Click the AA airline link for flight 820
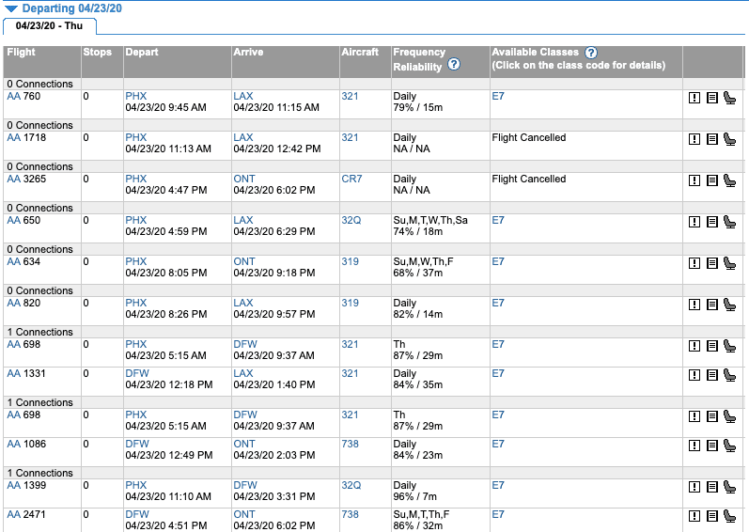Image resolution: width=749 pixels, height=532 pixels. coord(14,303)
